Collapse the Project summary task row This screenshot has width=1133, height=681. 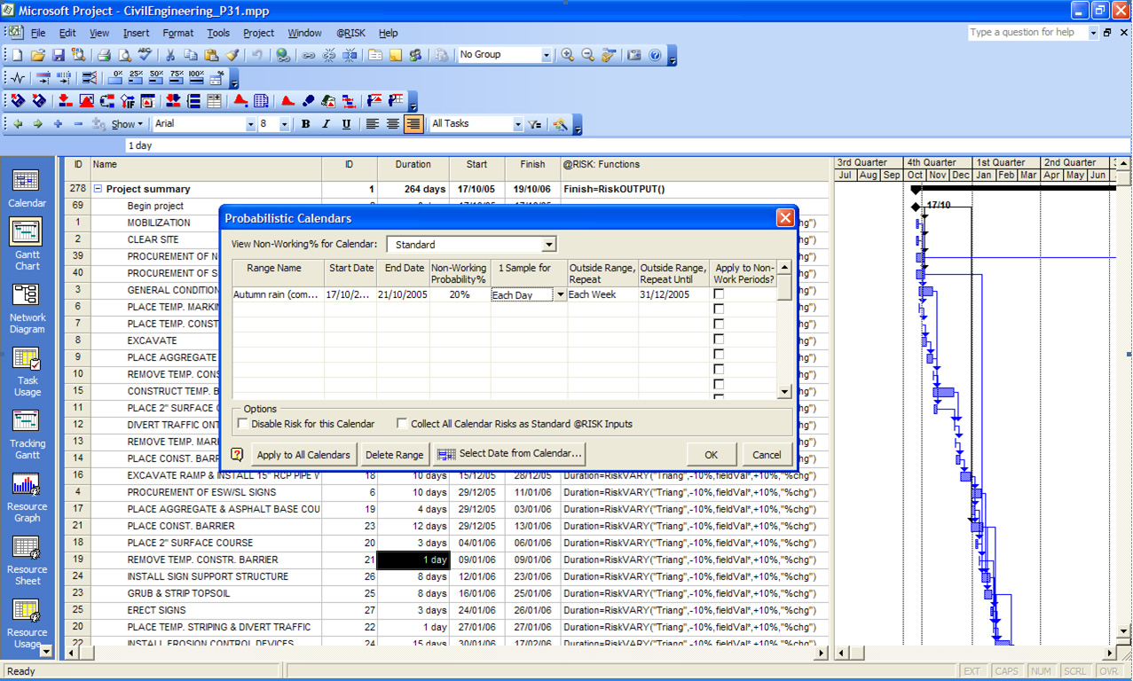(x=98, y=189)
